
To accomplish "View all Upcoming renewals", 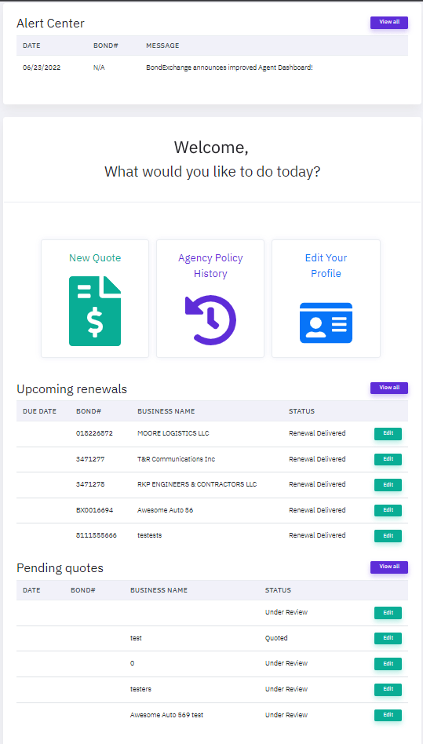I will pyautogui.click(x=388, y=388).
